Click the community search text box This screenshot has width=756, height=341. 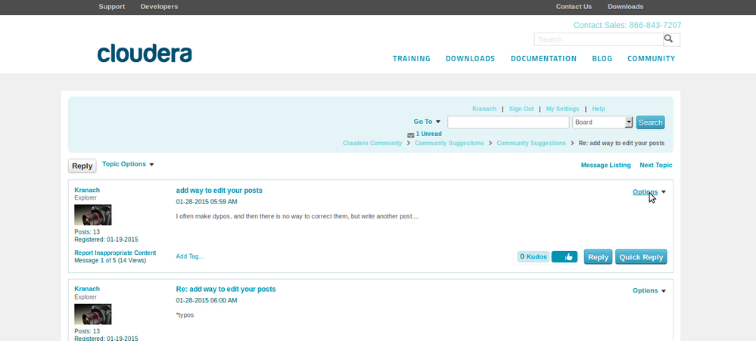(509, 122)
